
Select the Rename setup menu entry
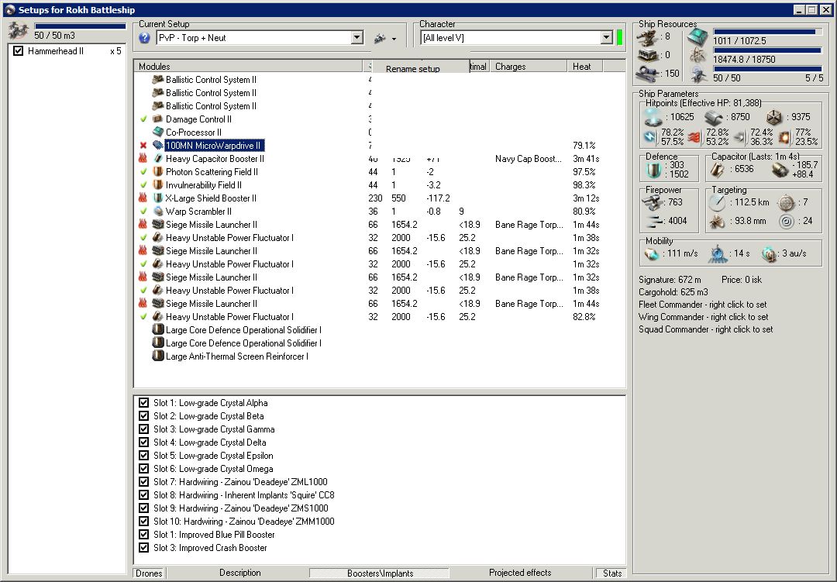pyautogui.click(x=413, y=69)
